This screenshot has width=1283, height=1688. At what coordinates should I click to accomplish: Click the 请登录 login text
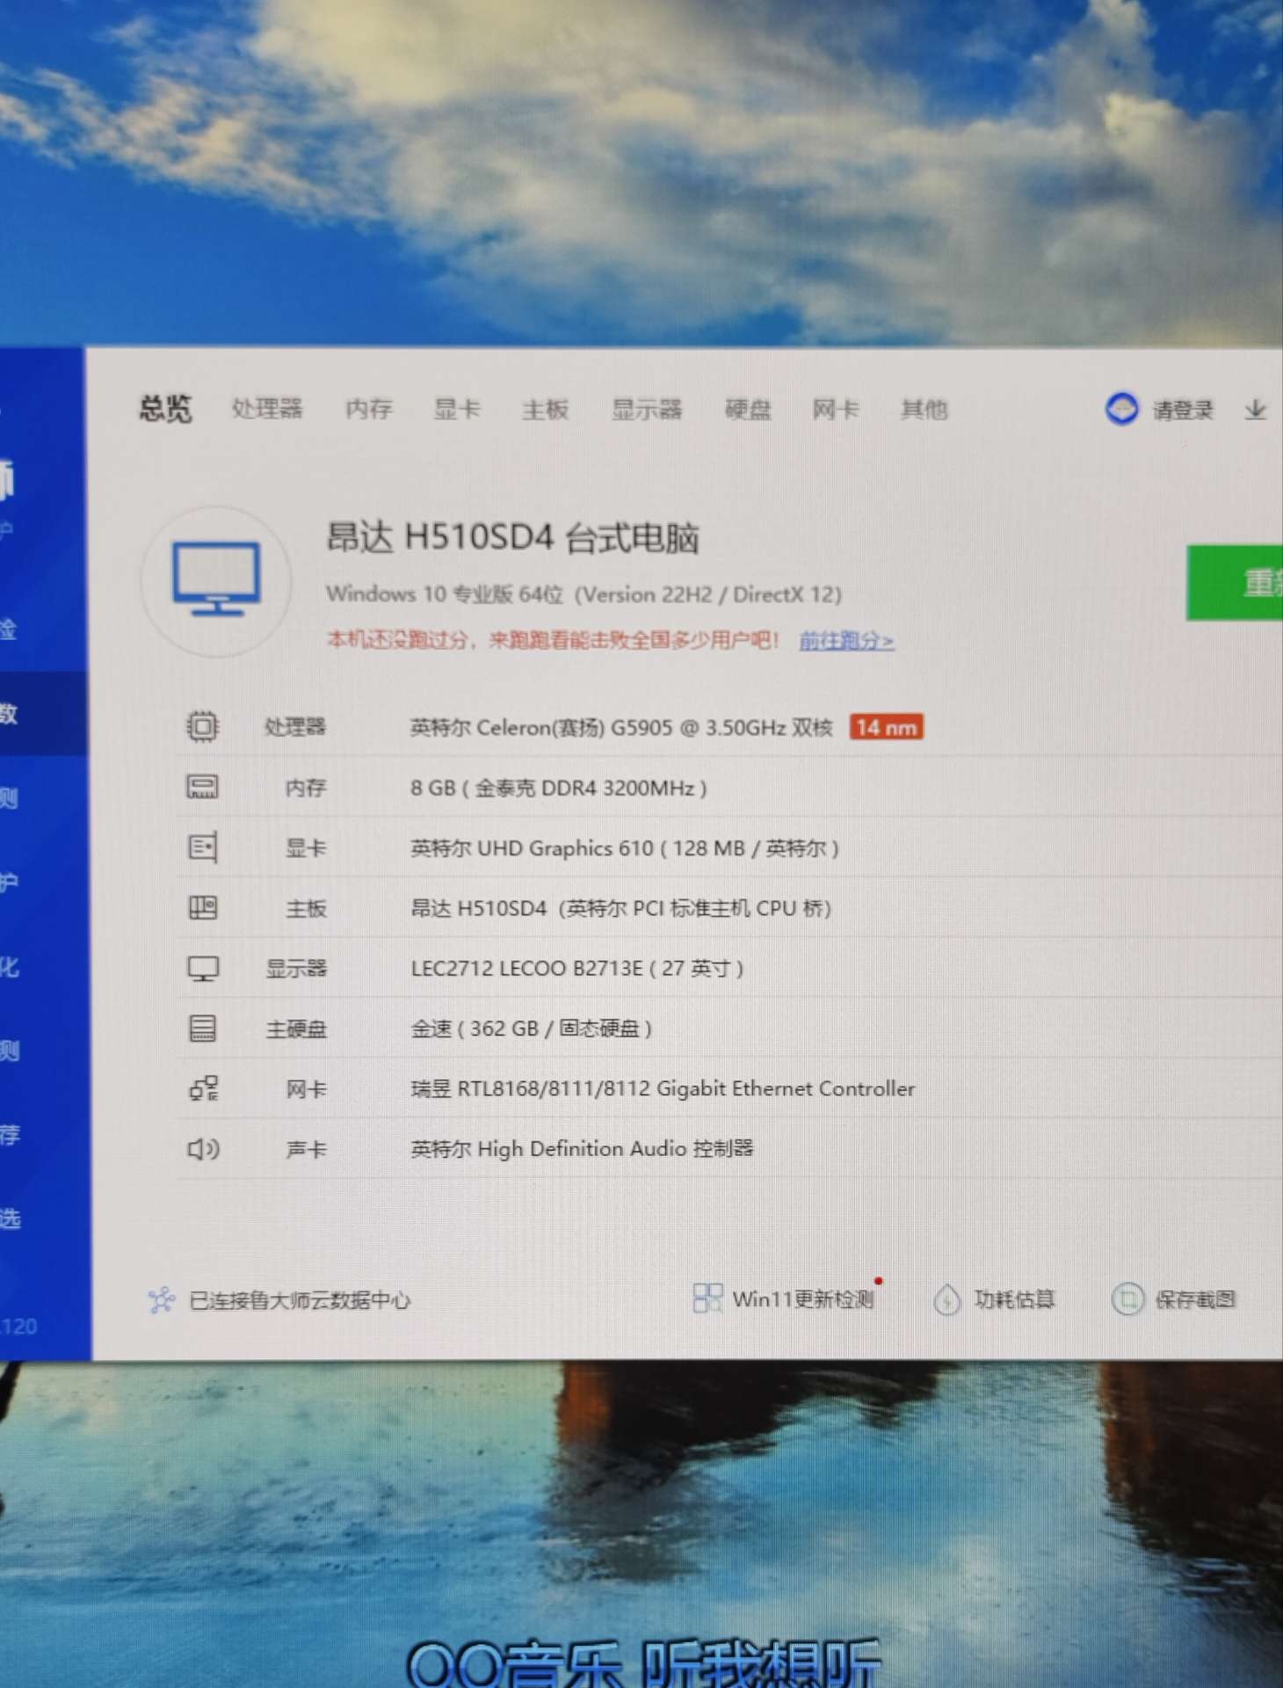pos(1183,410)
